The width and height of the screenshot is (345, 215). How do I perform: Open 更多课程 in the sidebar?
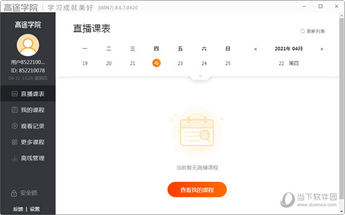pos(28,142)
